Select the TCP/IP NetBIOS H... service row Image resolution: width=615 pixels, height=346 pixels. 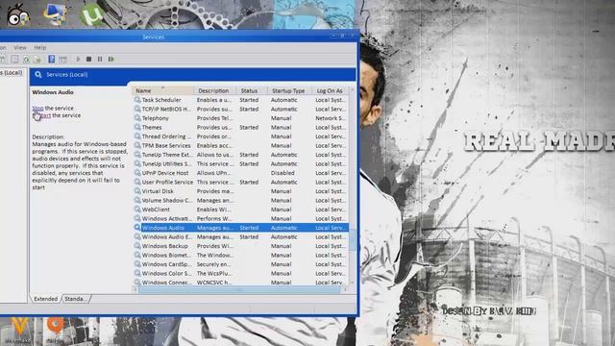tap(240, 109)
